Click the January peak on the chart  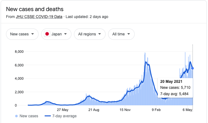[x=146, y=62]
